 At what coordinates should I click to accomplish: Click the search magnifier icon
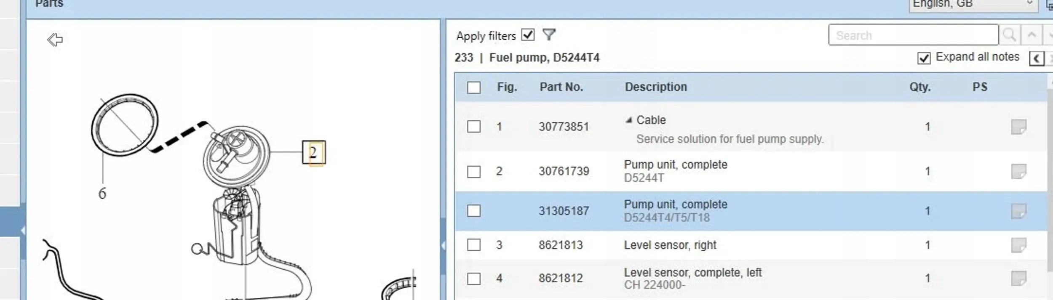(x=1009, y=35)
